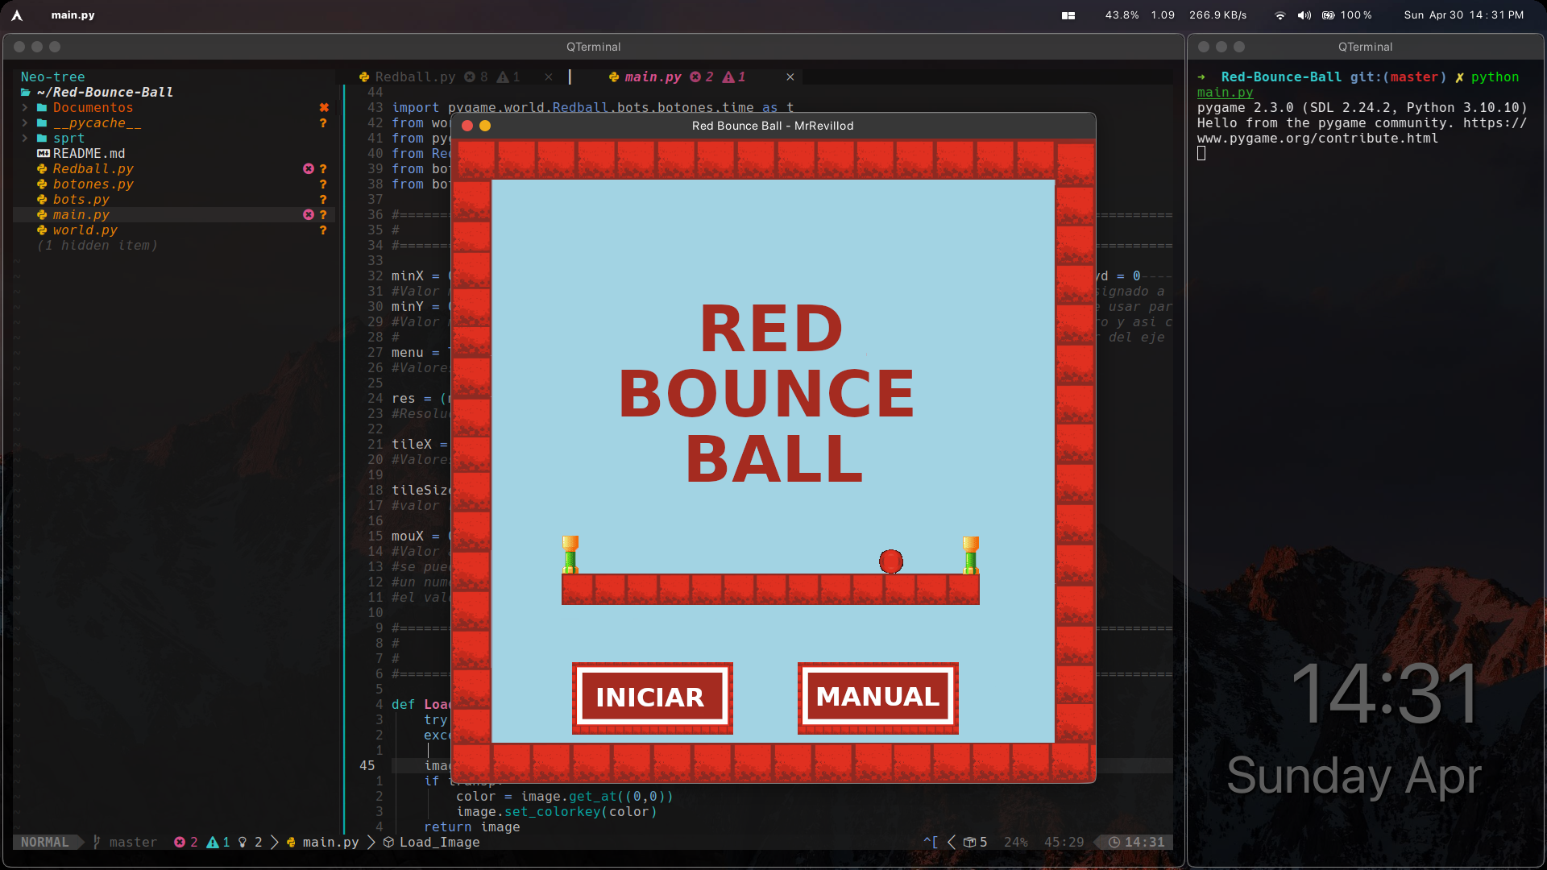Click the right green torch post

pos(971,555)
